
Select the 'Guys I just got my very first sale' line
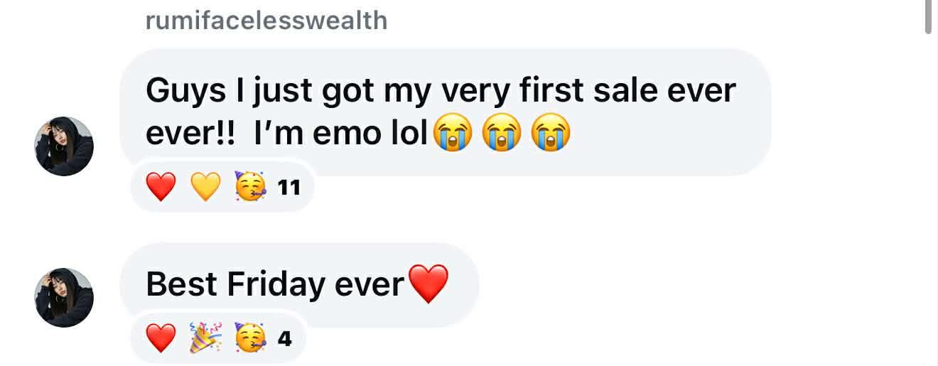[x=441, y=92]
